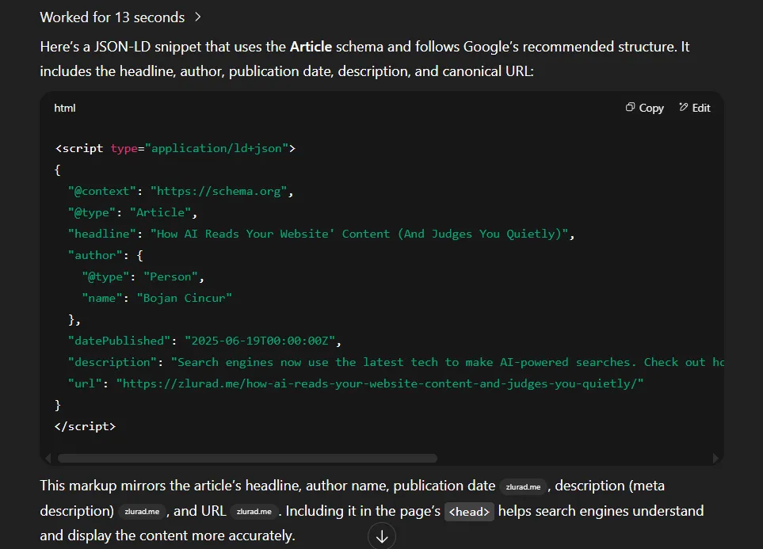Open the zlurad.me chip after 'meta description'
The height and width of the screenshot is (549, 763).
point(142,512)
